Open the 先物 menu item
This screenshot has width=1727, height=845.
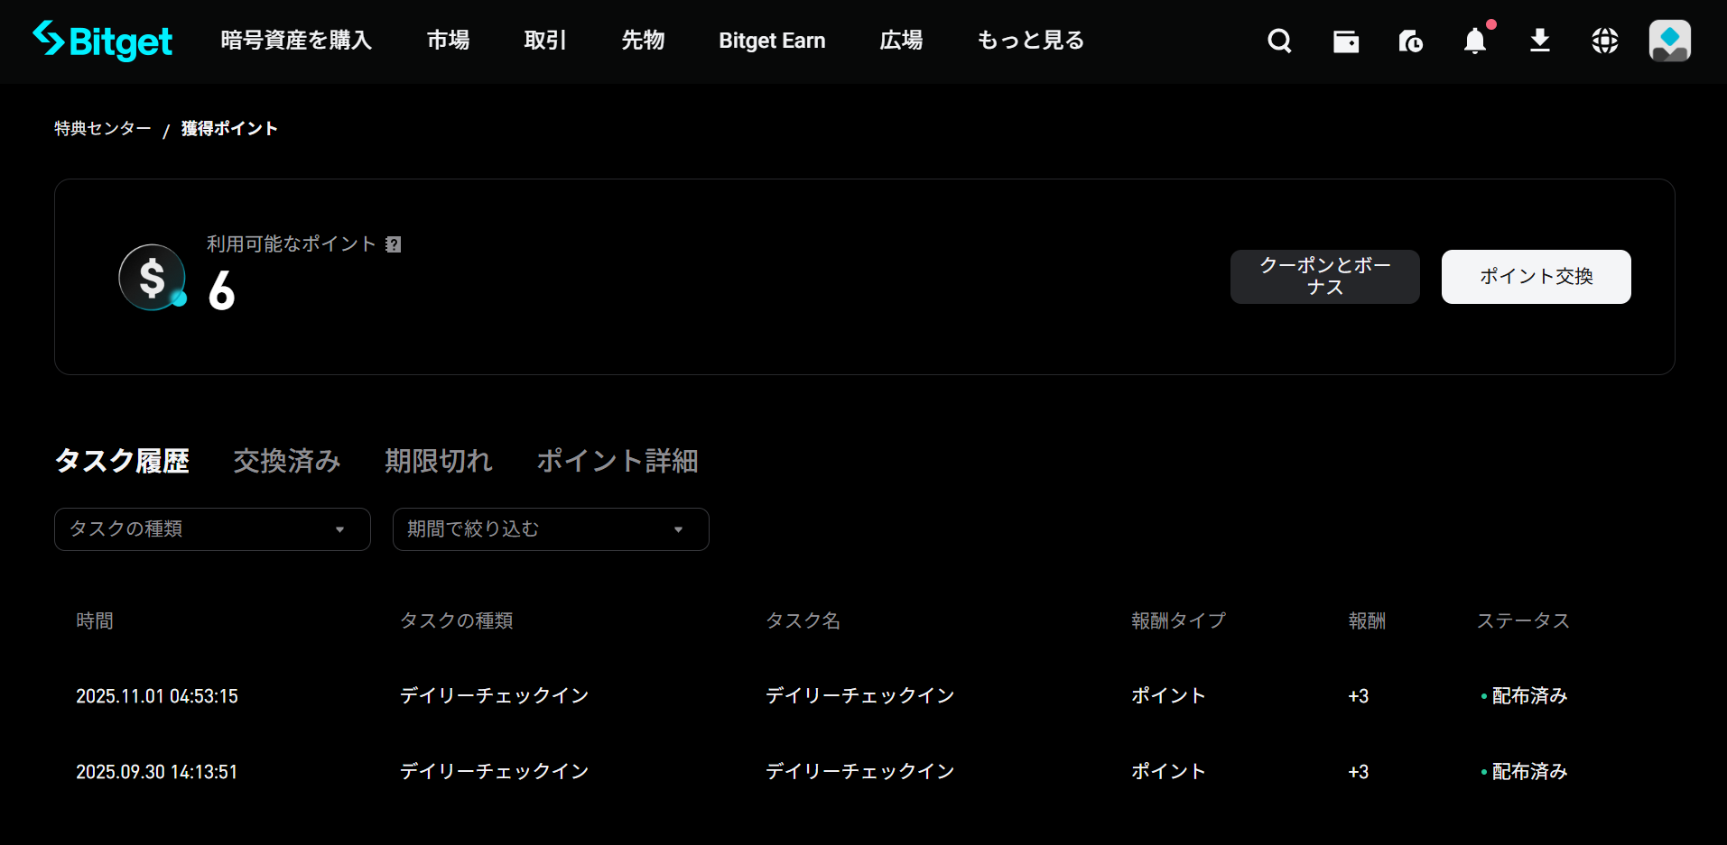click(643, 41)
